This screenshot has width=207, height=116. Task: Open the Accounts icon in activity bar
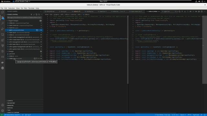pyautogui.click(x=3, y=105)
